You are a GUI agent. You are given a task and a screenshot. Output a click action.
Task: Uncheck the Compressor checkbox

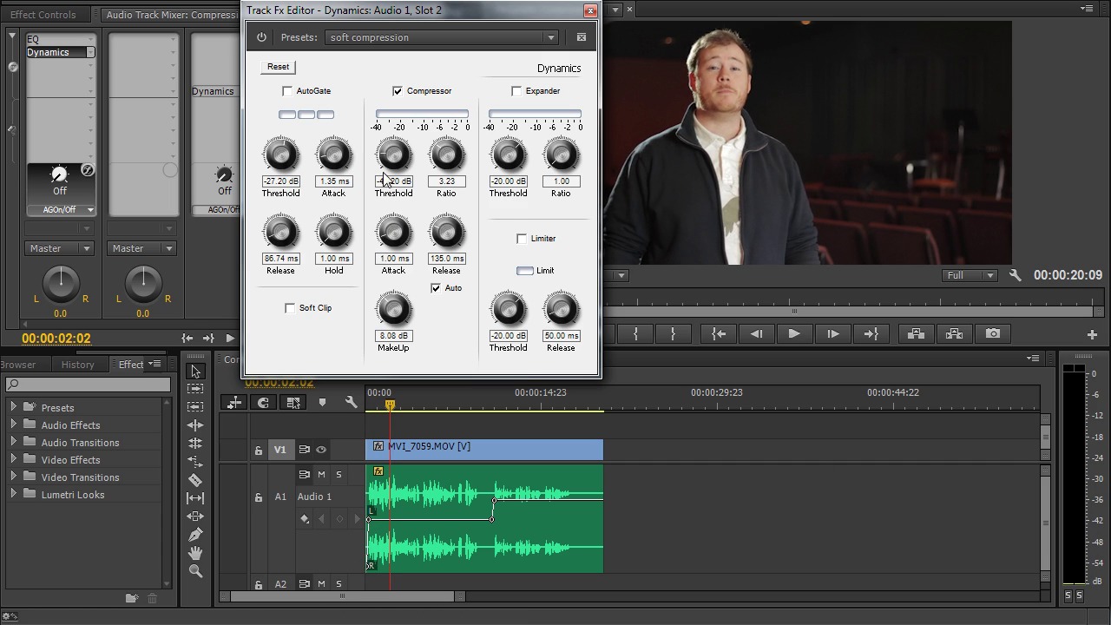pos(398,91)
